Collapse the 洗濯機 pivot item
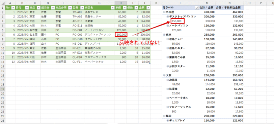274x124 pixels. (168, 89)
